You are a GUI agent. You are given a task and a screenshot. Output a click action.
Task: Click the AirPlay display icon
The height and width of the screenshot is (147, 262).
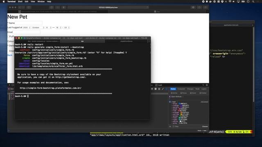pyautogui.click(x=238, y=2)
